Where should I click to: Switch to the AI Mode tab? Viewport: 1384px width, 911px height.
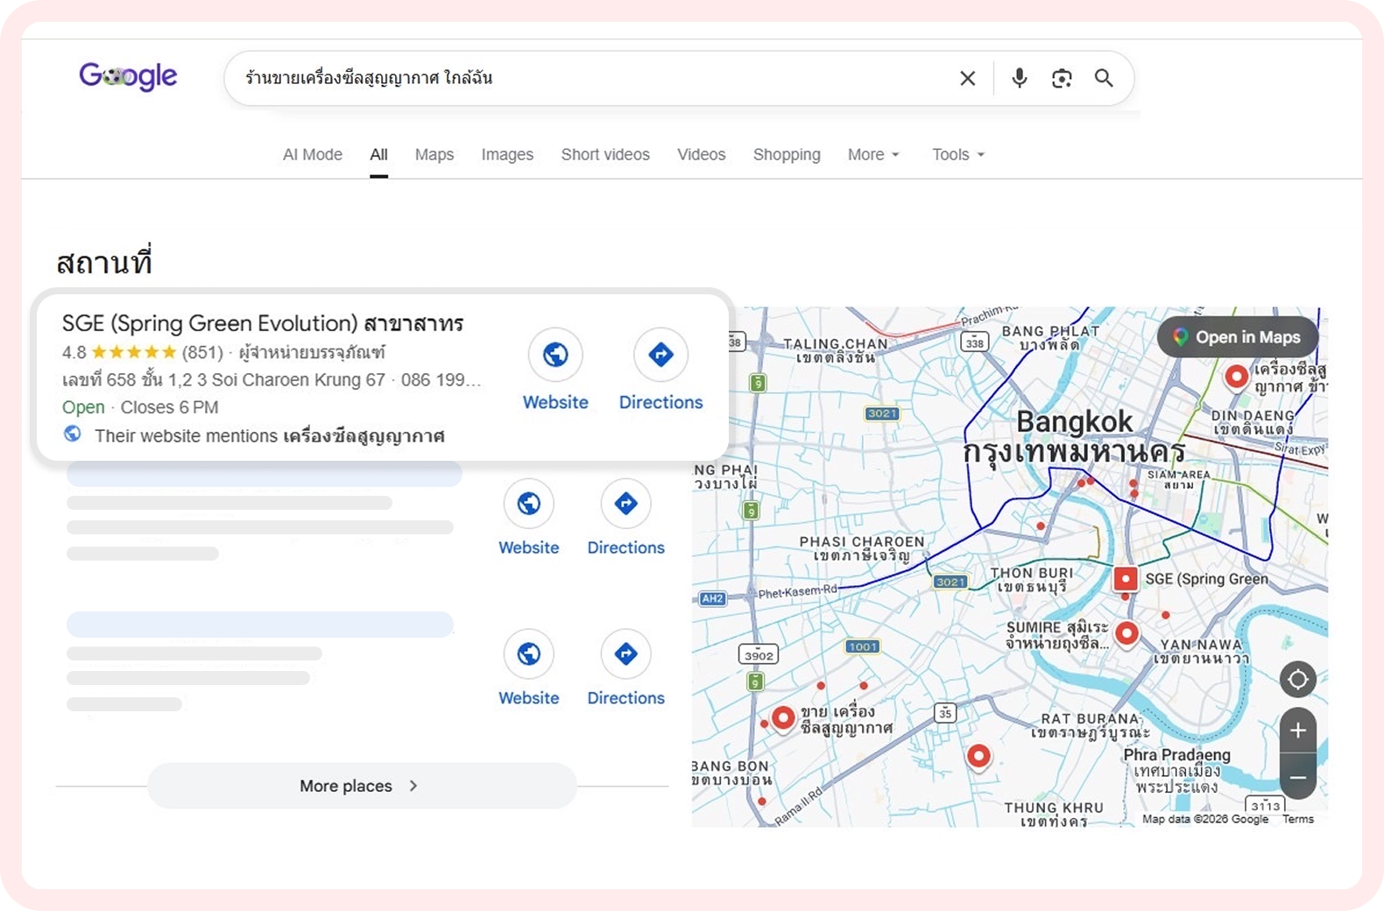click(313, 154)
